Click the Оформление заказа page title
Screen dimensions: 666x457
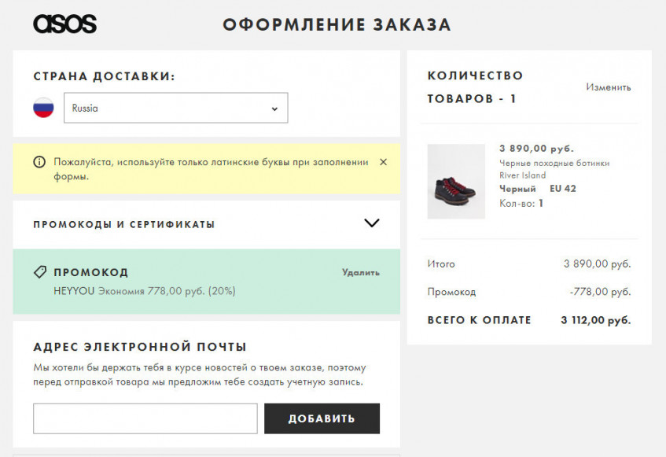coord(337,25)
